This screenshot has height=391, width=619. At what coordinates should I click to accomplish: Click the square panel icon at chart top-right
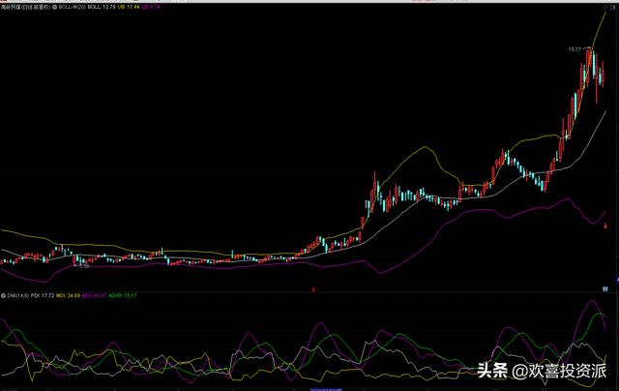(x=612, y=7)
